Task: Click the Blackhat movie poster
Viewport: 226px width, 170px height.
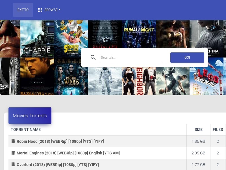Action: [37, 76]
